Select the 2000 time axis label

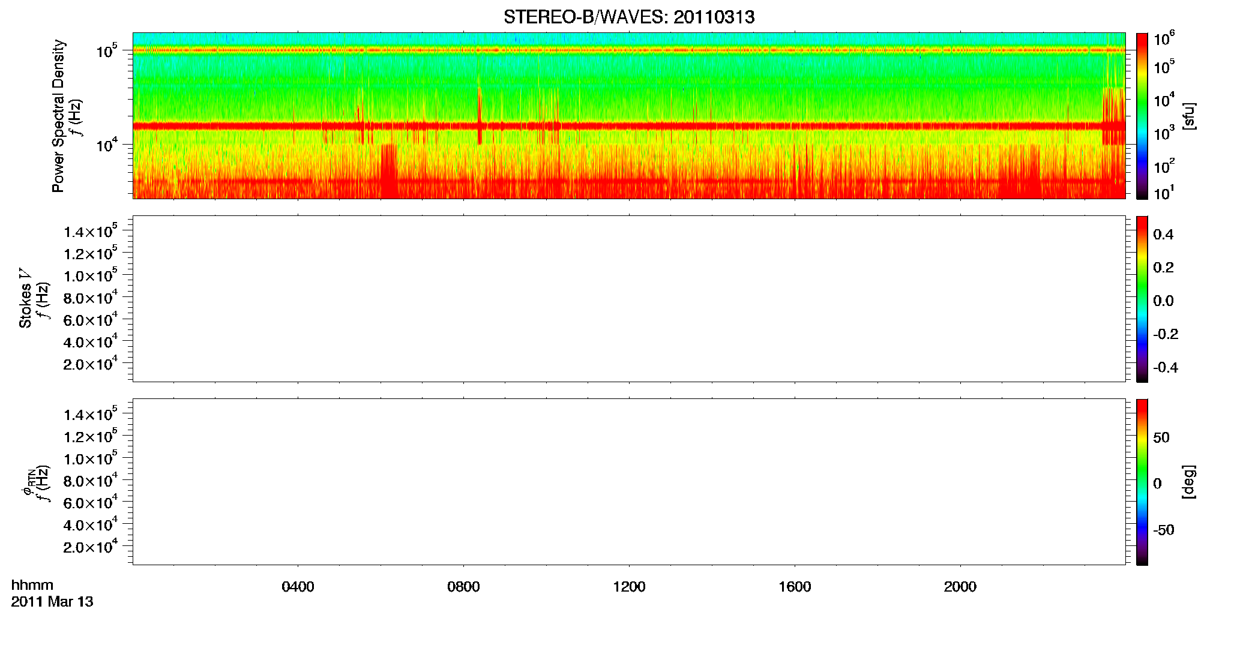(960, 587)
